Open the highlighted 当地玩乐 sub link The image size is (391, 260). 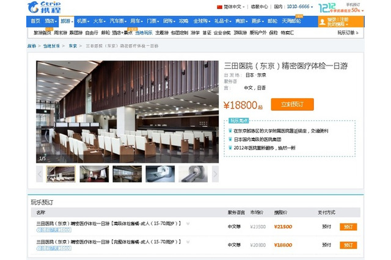[x=144, y=32]
